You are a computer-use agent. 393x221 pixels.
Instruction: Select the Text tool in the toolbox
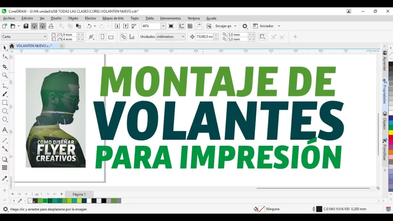pos(5,130)
